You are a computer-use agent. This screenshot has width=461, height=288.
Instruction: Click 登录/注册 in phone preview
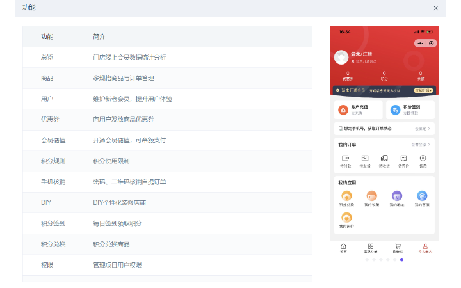coord(362,54)
